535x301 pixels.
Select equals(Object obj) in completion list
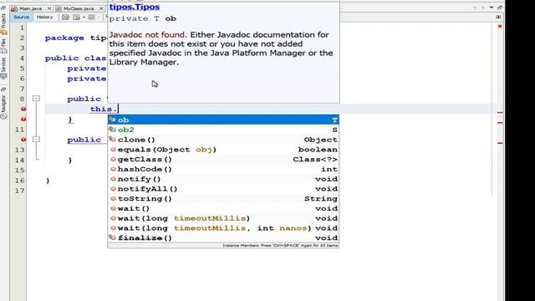(223, 150)
